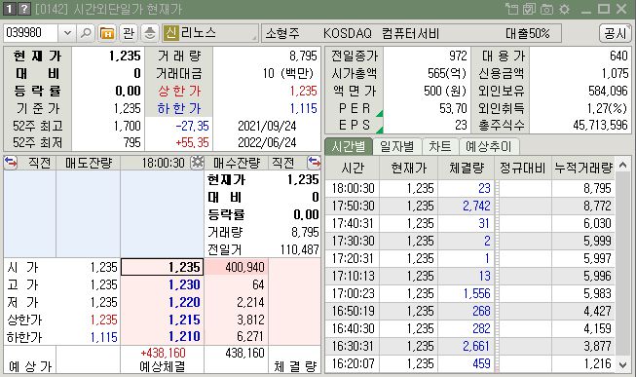Click the up-down stock navigation icon

[150, 33]
